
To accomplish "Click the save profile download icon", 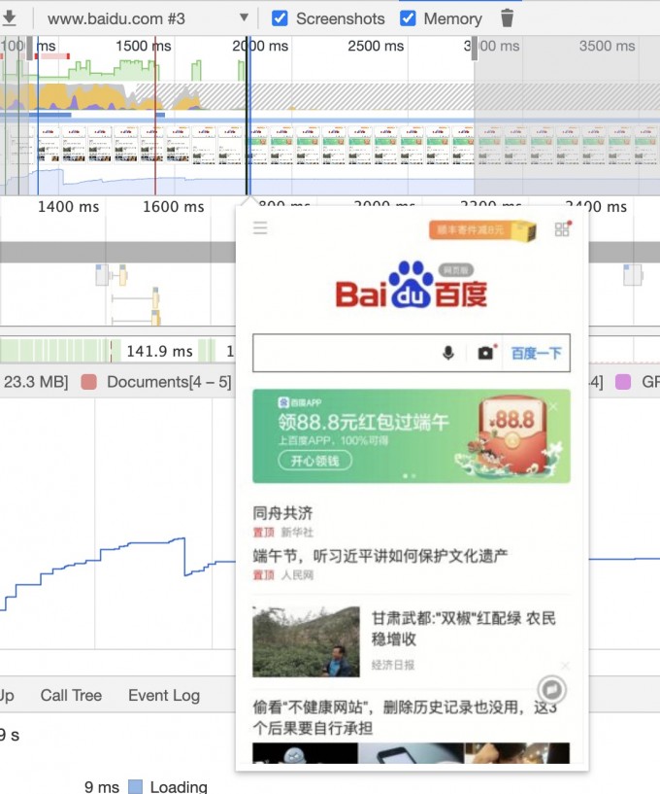I will pyautogui.click(x=9, y=18).
